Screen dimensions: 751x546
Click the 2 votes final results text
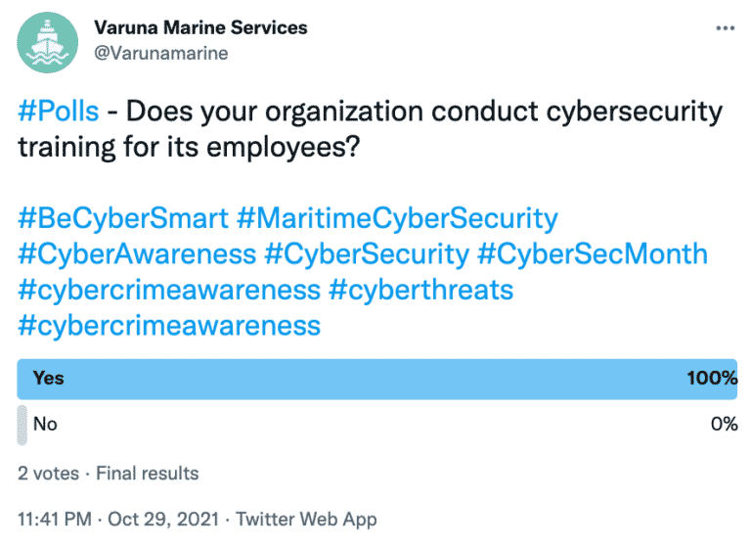108,473
